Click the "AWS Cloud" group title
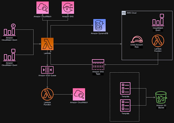Image resolution: width=174 pixels, height=123 pixels. click(132, 13)
